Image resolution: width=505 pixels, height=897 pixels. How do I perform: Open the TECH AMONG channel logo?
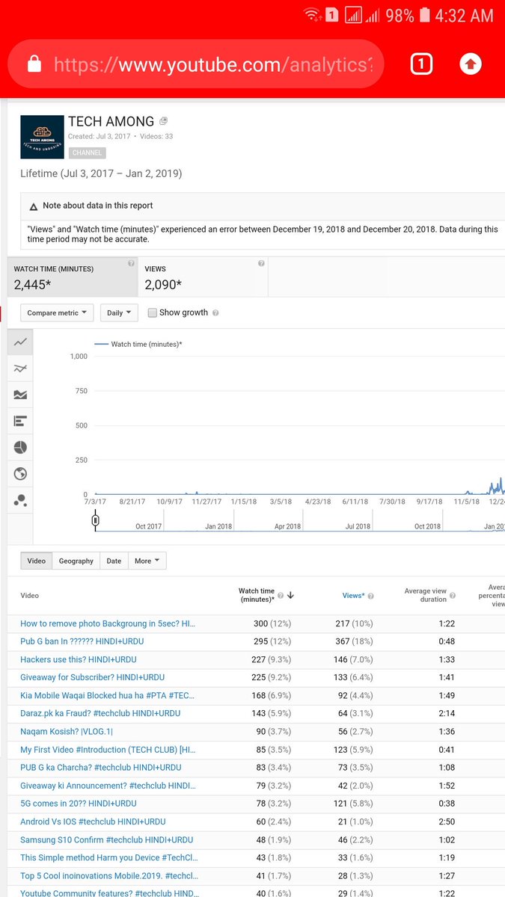pos(41,136)
